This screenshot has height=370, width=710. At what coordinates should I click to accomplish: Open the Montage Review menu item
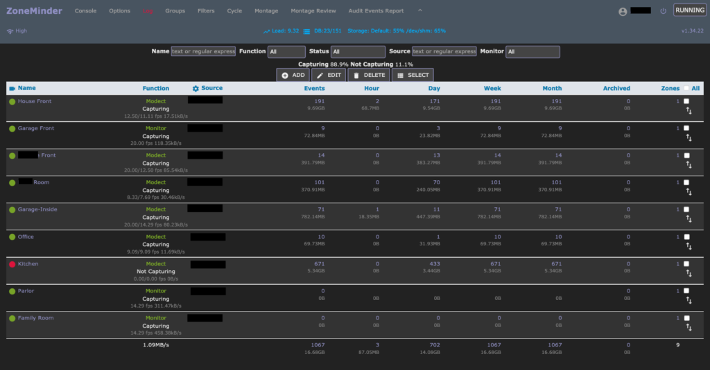coord(313,11)
